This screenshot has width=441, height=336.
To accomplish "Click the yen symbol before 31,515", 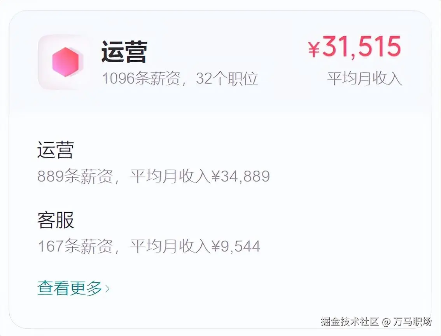I will coord(314,49).
